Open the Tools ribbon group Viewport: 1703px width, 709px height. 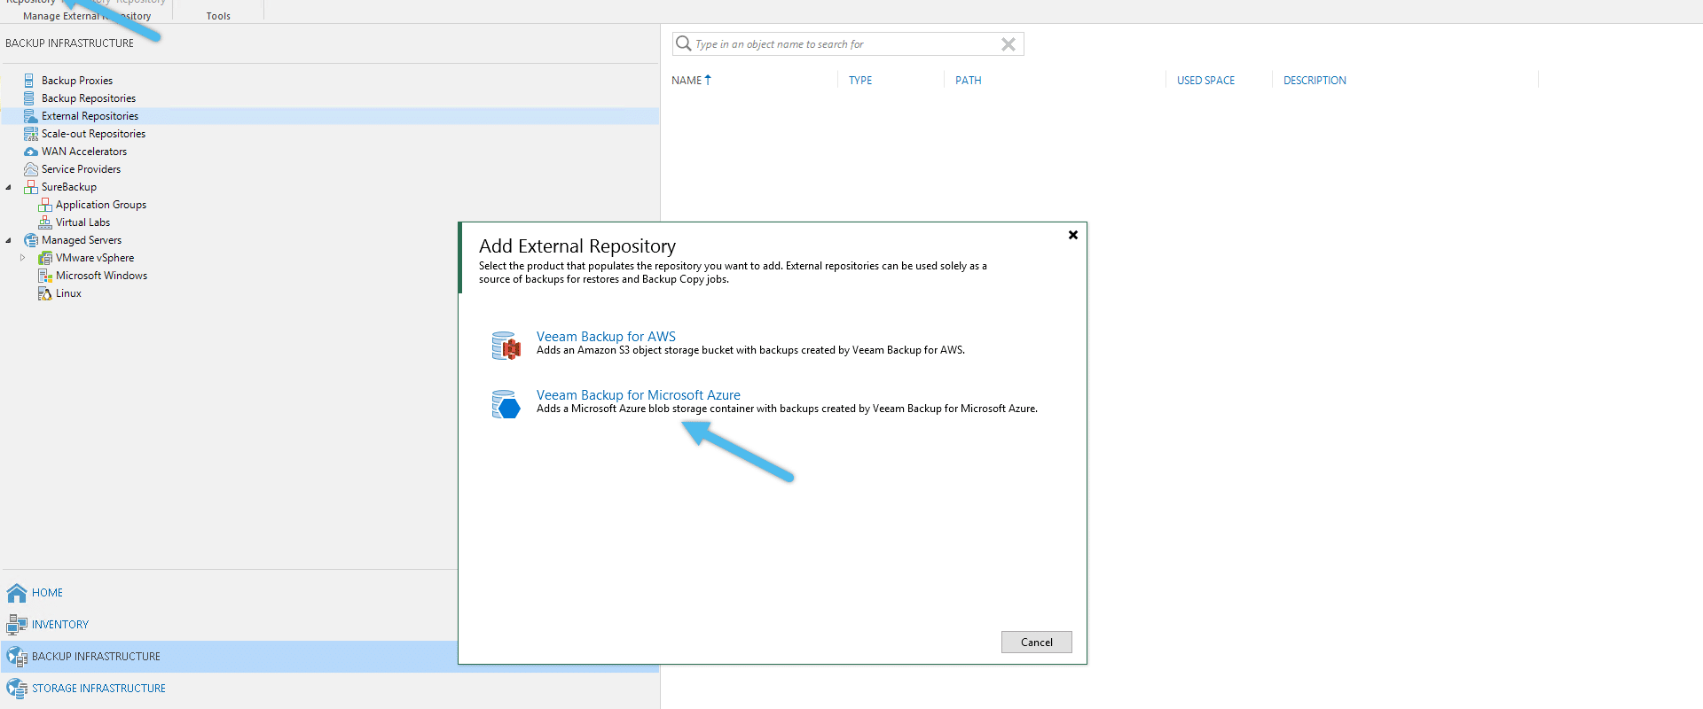click(218, 16)
